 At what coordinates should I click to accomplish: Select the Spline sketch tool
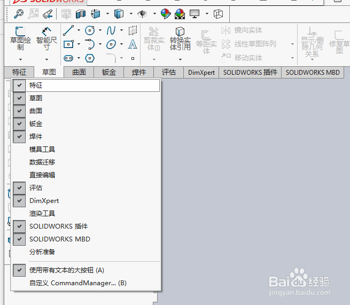pyautogui.click(x=111, y=30)
